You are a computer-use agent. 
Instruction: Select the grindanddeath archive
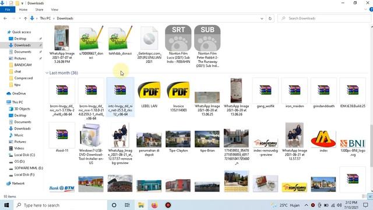[x=323, y=93]
